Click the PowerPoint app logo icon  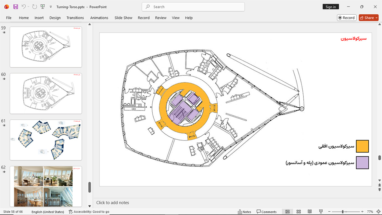(x=6, y=7)
